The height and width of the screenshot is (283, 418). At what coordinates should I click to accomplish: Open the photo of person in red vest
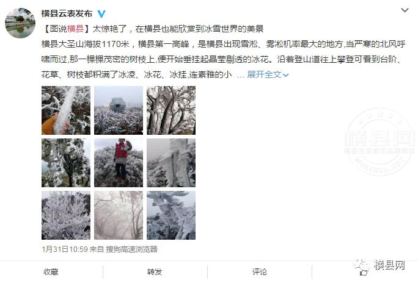tap(119, 163)
